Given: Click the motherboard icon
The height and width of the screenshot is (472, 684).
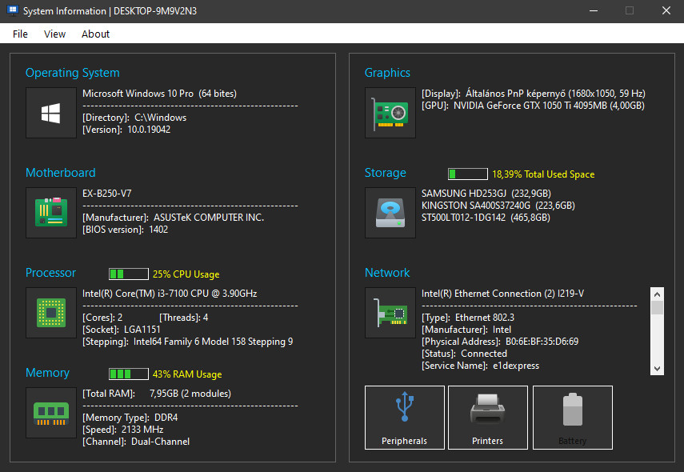Looking at the screenshot, I should coord(51,213).
